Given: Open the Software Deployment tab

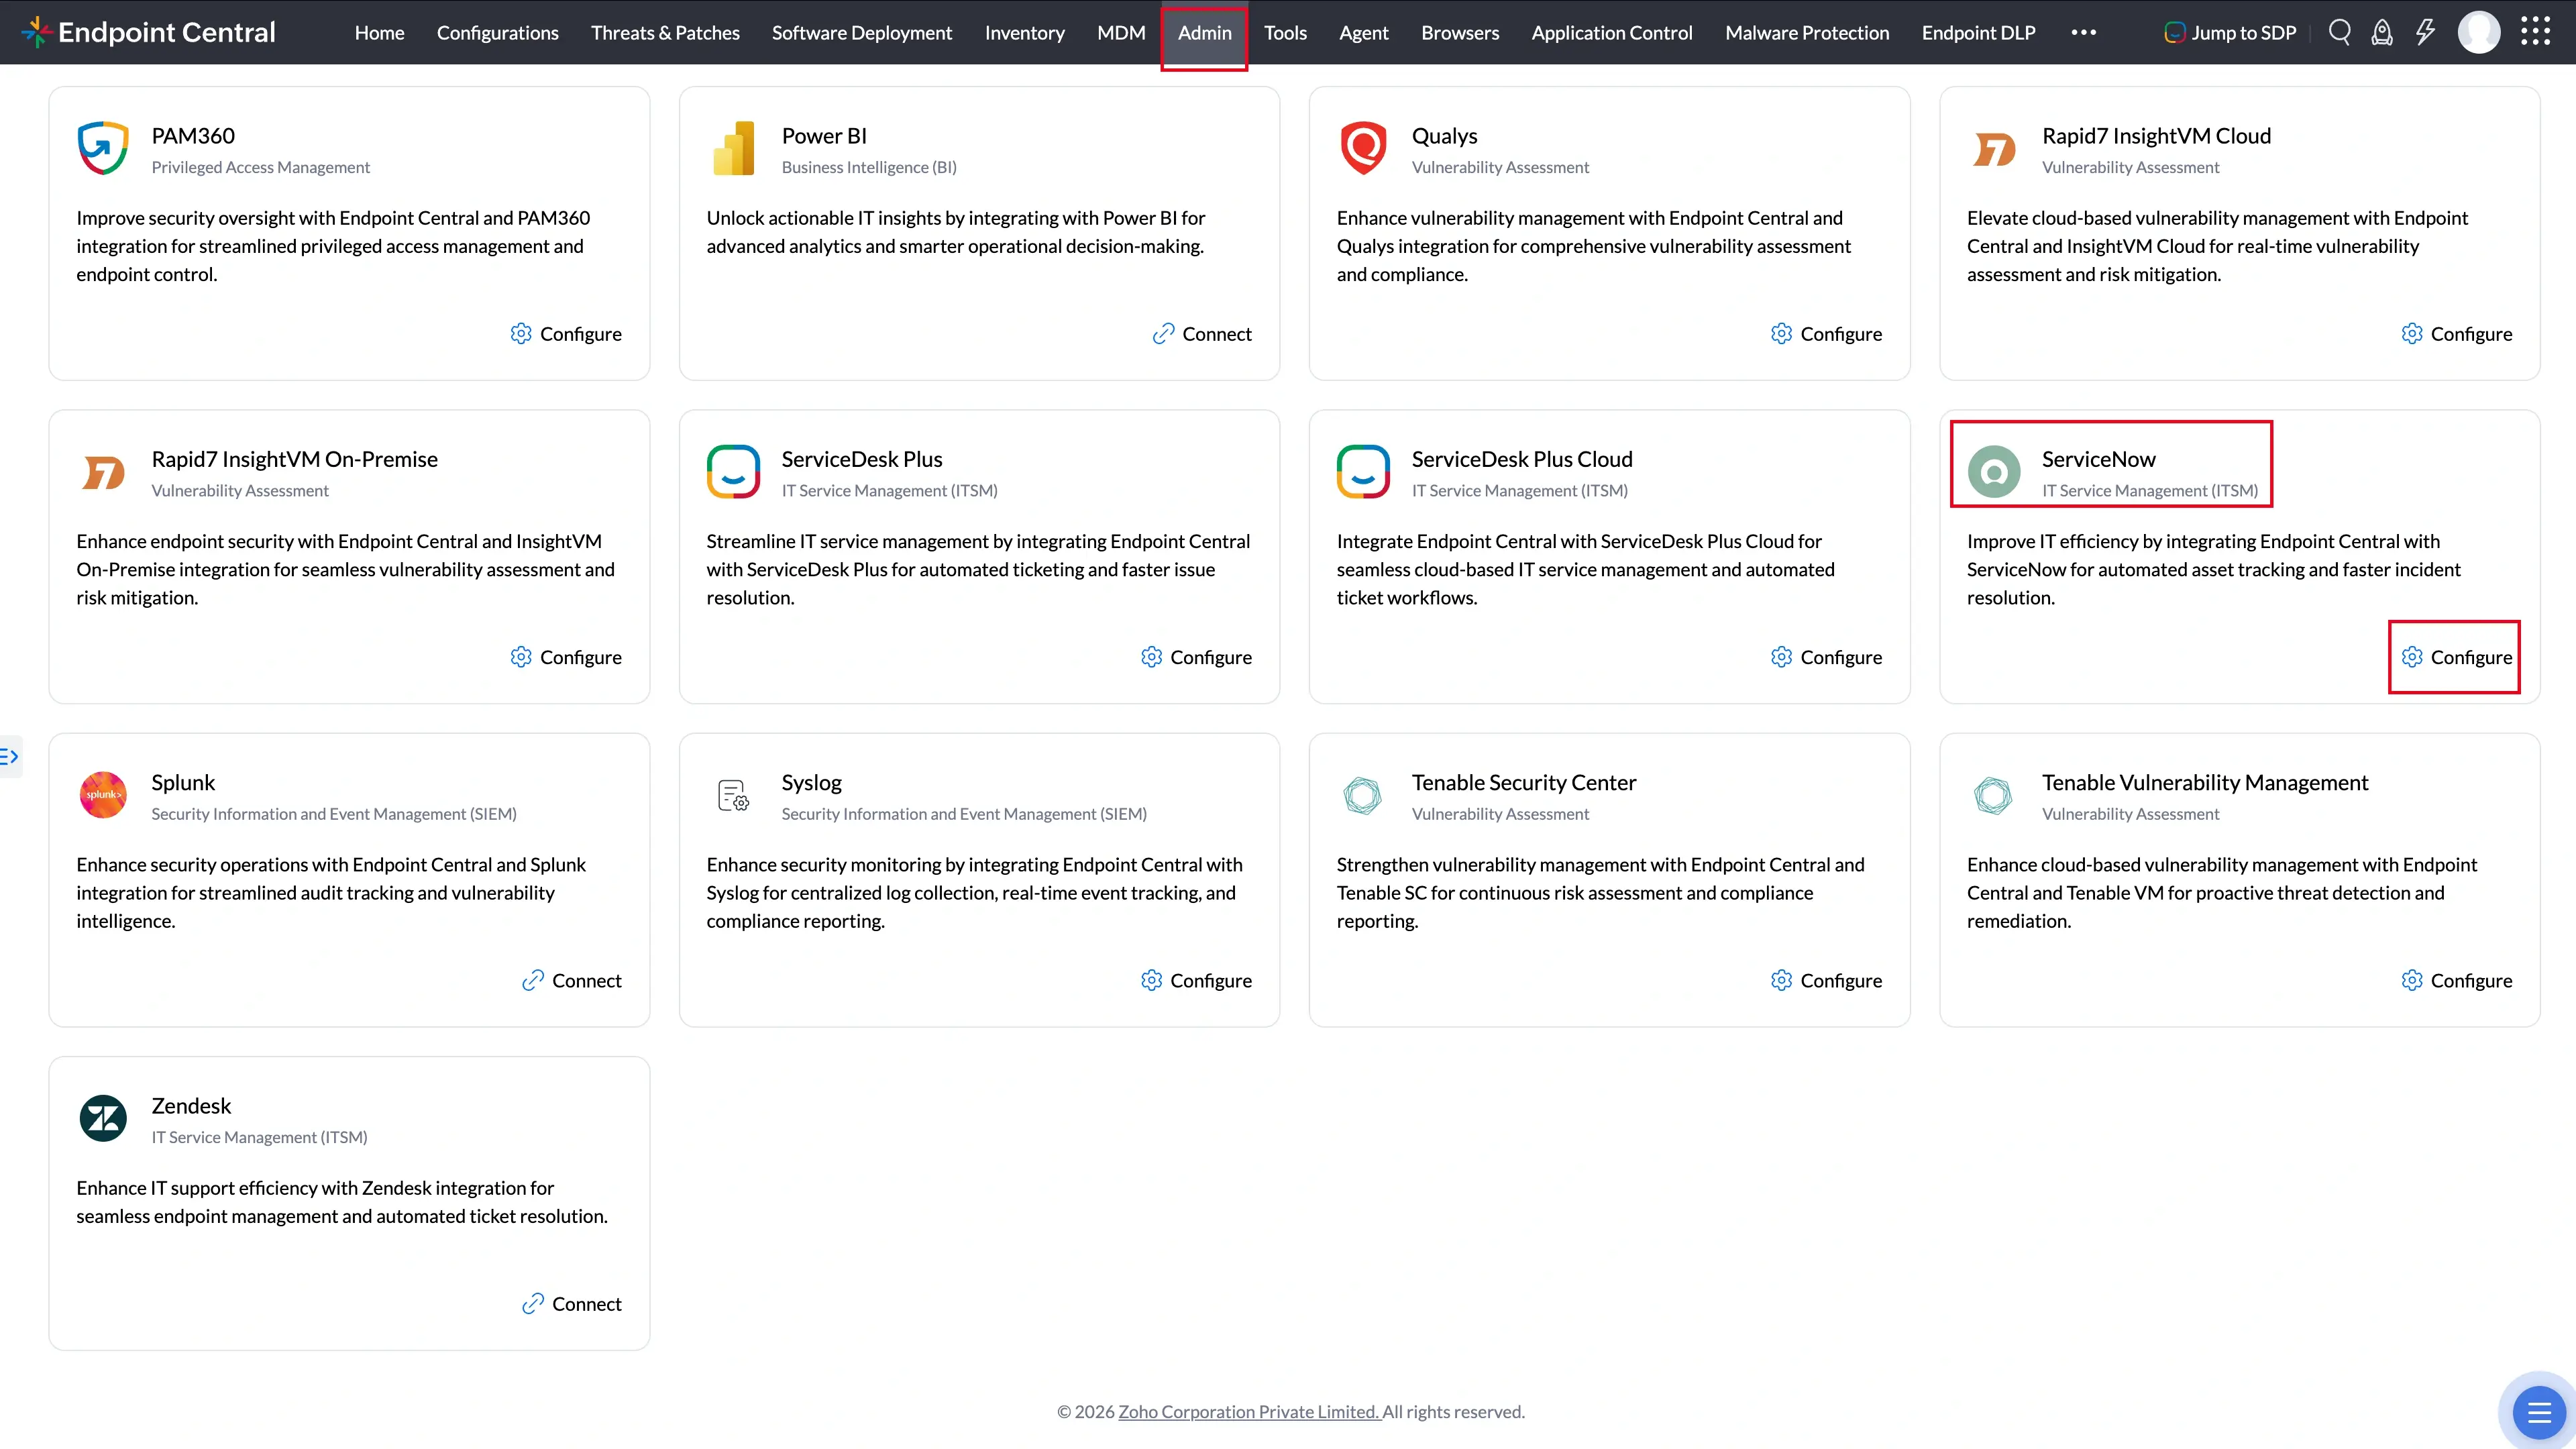Looking at the screenshot, I should [x=861, y=32].
